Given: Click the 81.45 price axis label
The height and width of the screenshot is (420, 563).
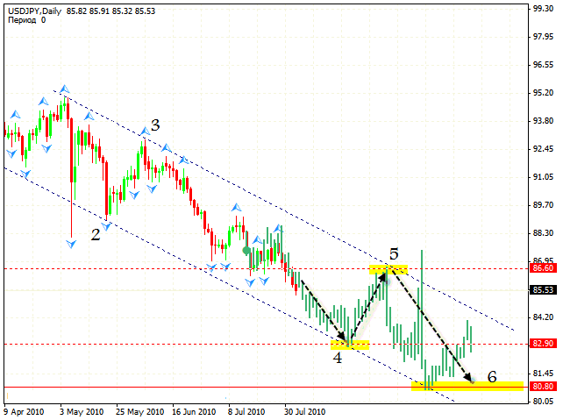Looking at the screenshot, I should click(x=543, y=374).
